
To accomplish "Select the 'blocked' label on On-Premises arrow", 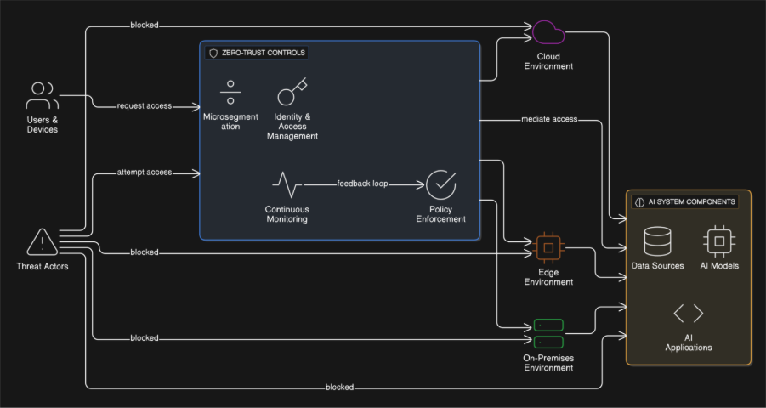I will pyautogui.click(x=145, y=338).
